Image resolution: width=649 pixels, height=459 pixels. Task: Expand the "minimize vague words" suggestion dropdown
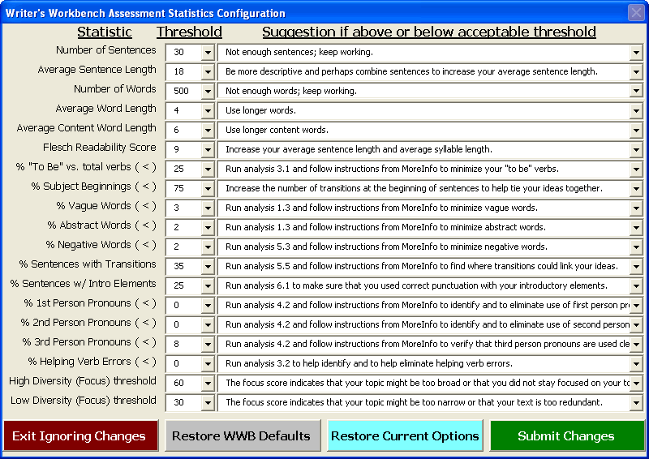tap(636, 208)
